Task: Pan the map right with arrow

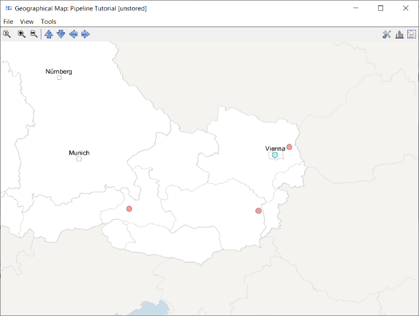Action: click(x=86, y=34)
